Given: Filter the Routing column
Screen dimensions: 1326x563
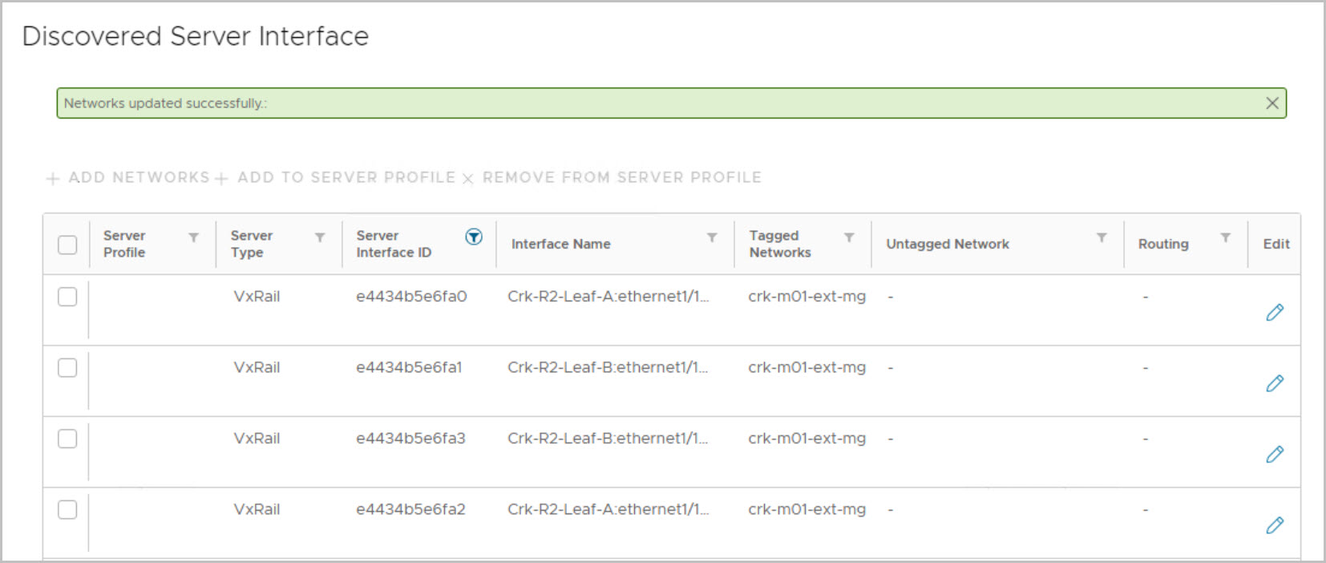Looking at the screenshot, I should (x=1225, y=237).
